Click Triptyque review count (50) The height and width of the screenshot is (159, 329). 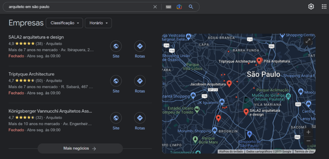tap(39, 81)
